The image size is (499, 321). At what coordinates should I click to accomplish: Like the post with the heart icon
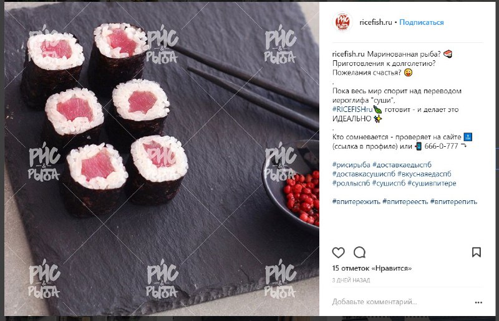tap(338, 253)
